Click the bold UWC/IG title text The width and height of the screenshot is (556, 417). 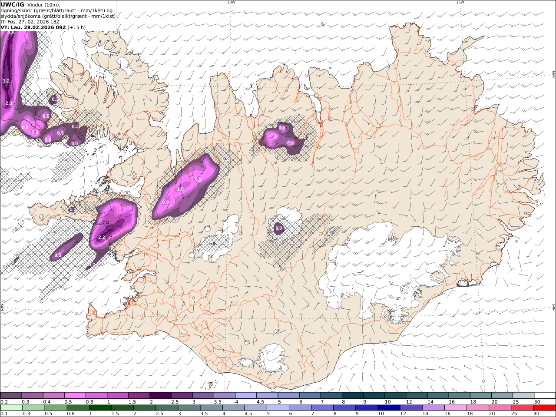tap(12, 4)
